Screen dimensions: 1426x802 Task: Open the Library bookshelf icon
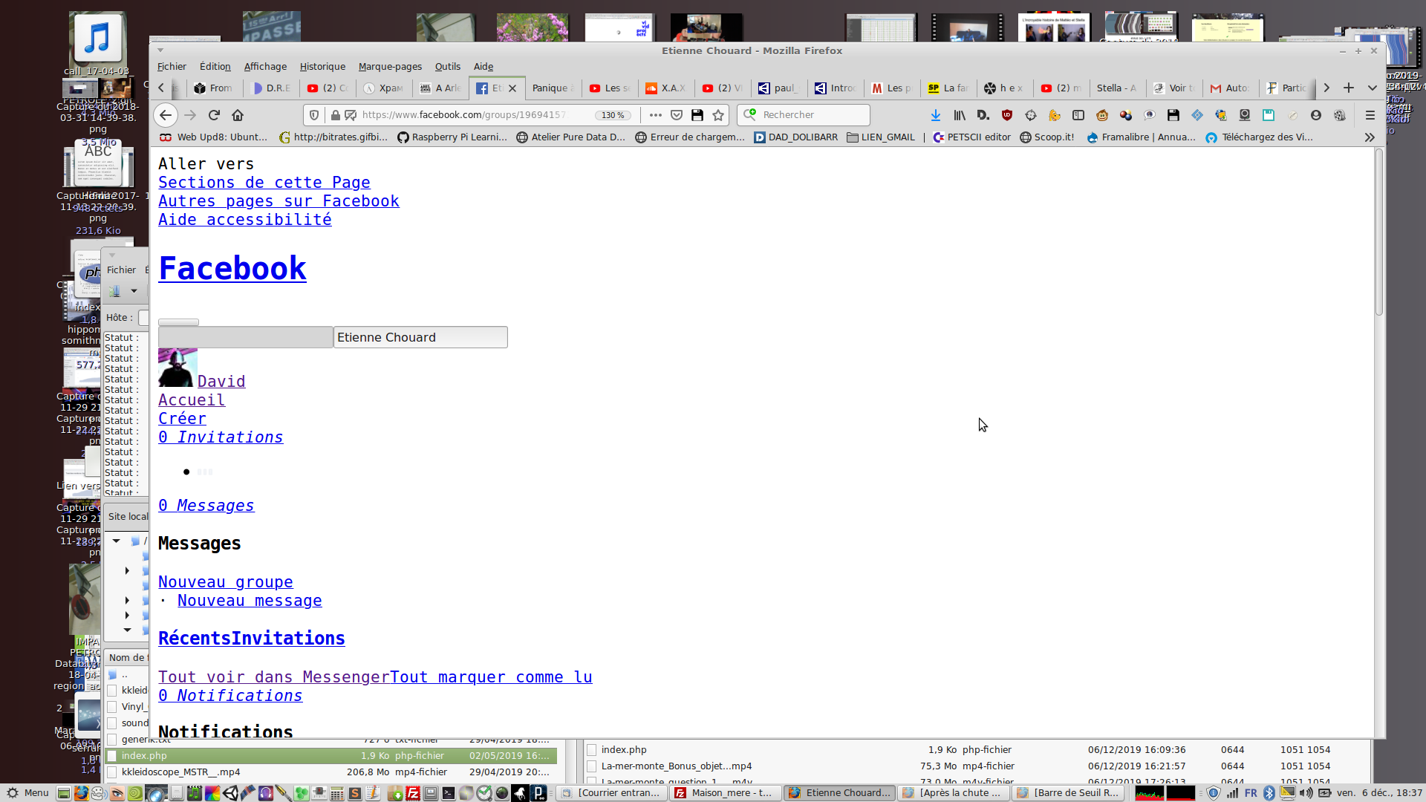(x=960, y=115)
